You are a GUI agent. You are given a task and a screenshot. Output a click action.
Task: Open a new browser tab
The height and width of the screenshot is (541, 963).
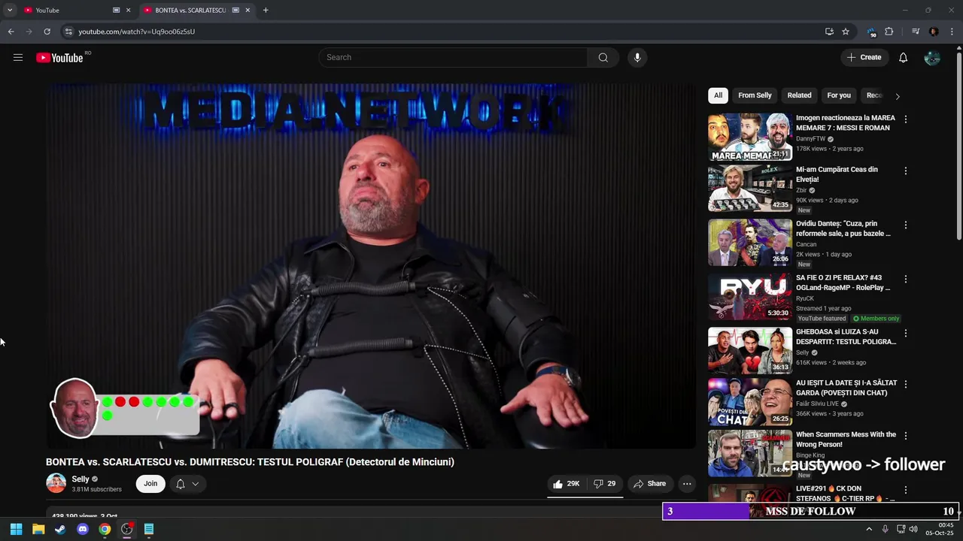point(266,11)
